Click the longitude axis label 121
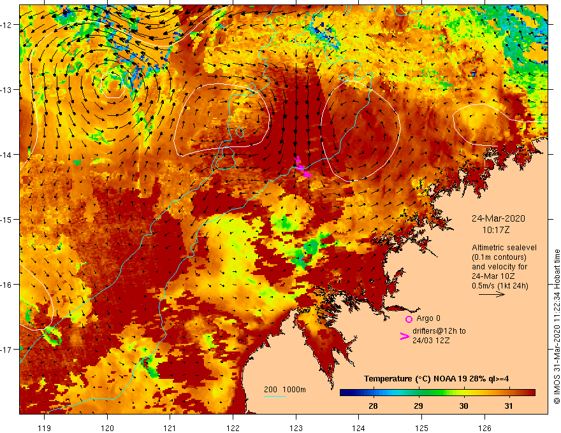 click(170, 428)
